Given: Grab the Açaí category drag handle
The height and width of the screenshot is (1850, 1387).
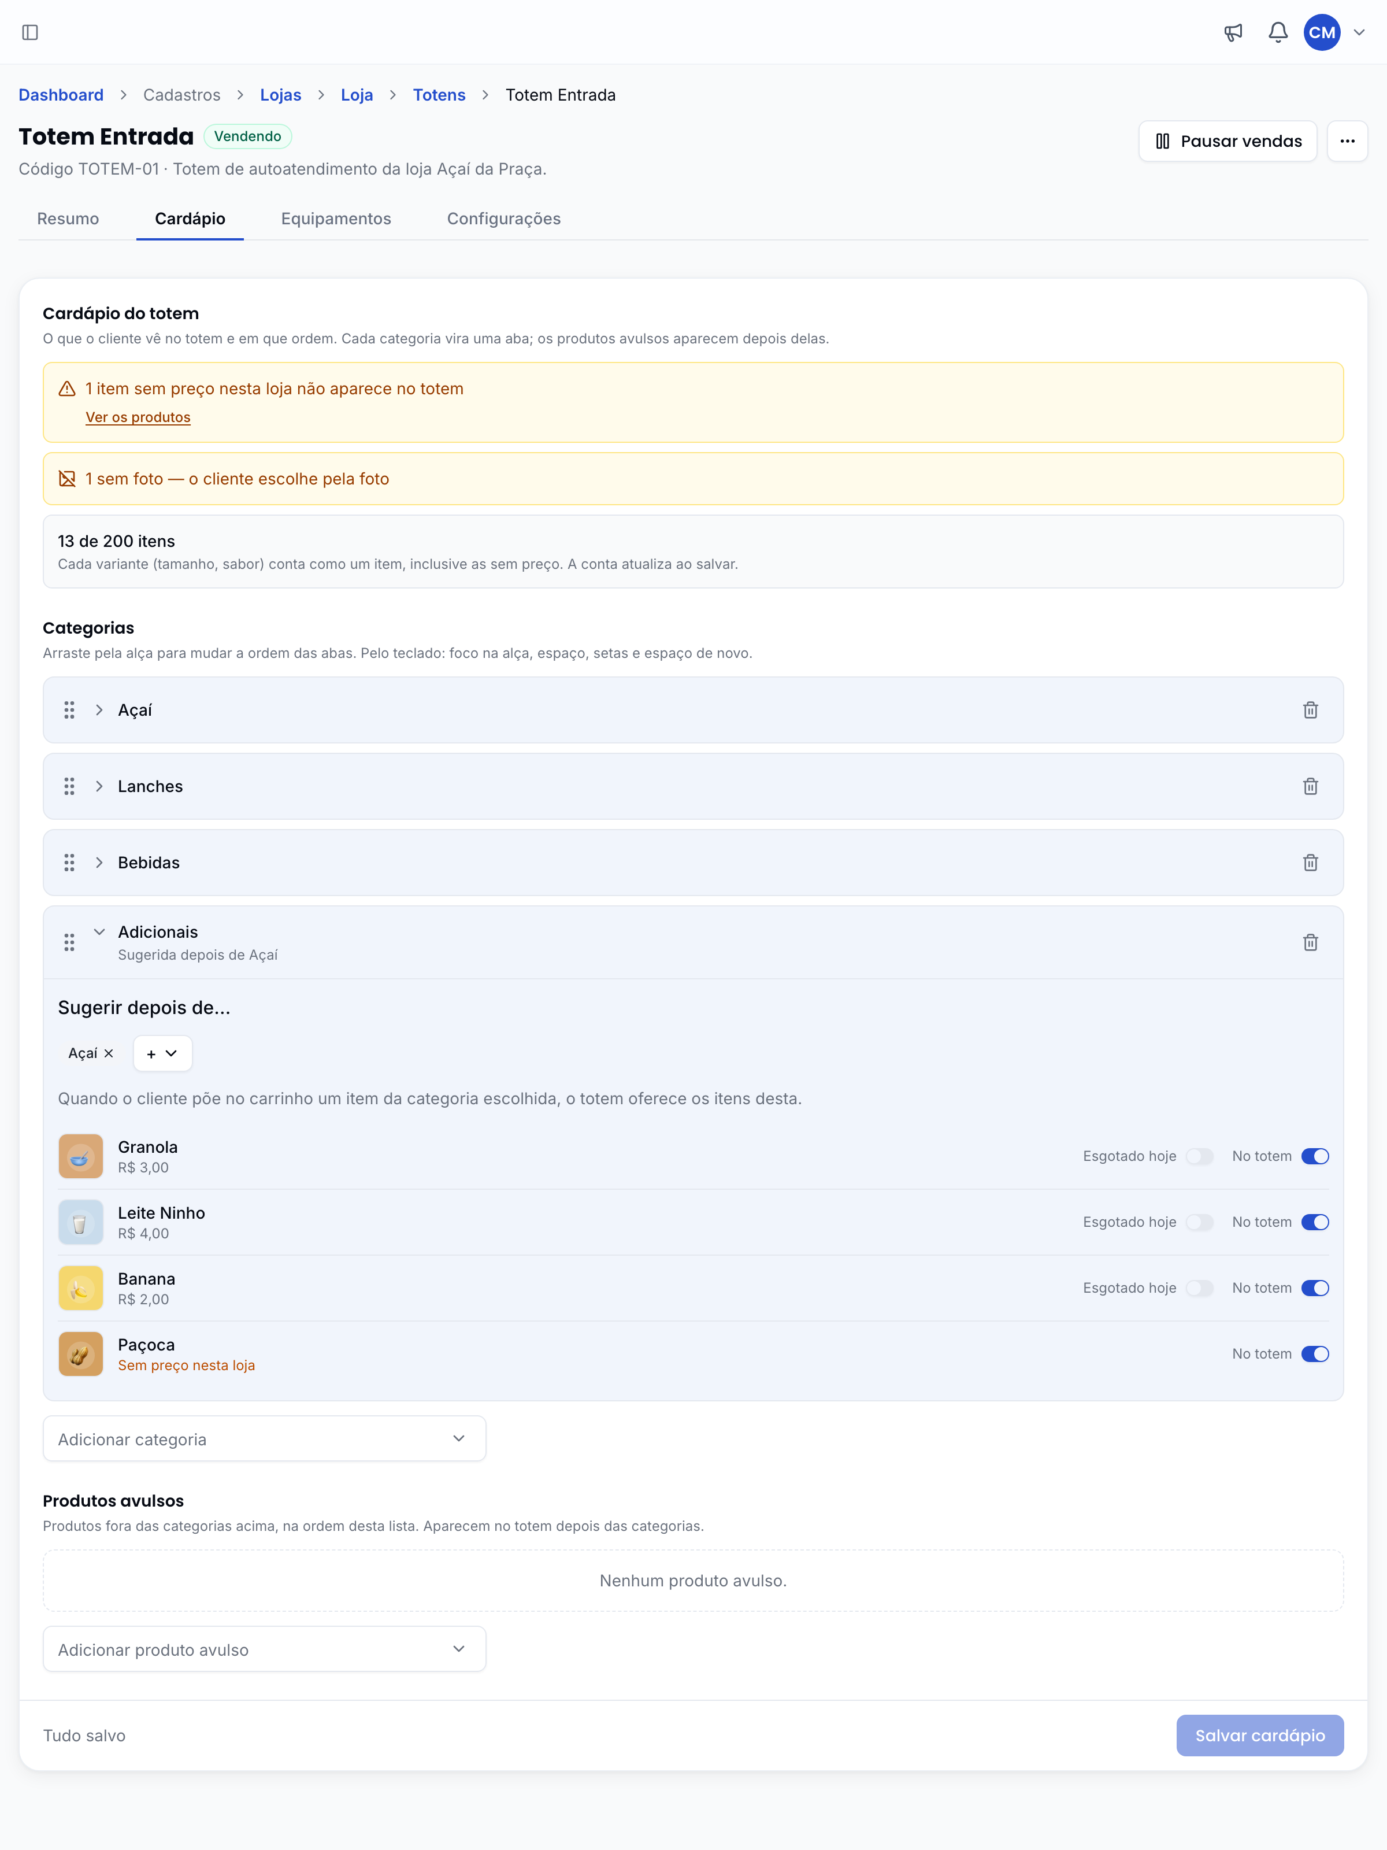Looking at the screenshot, I should (69, 710).
